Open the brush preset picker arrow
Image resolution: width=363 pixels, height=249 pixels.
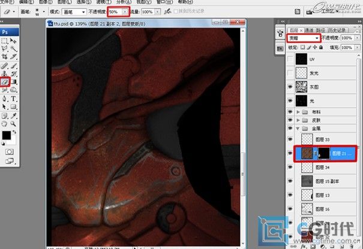44,11
